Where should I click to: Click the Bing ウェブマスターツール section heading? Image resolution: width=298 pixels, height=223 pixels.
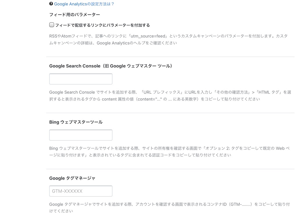point(76,122)
